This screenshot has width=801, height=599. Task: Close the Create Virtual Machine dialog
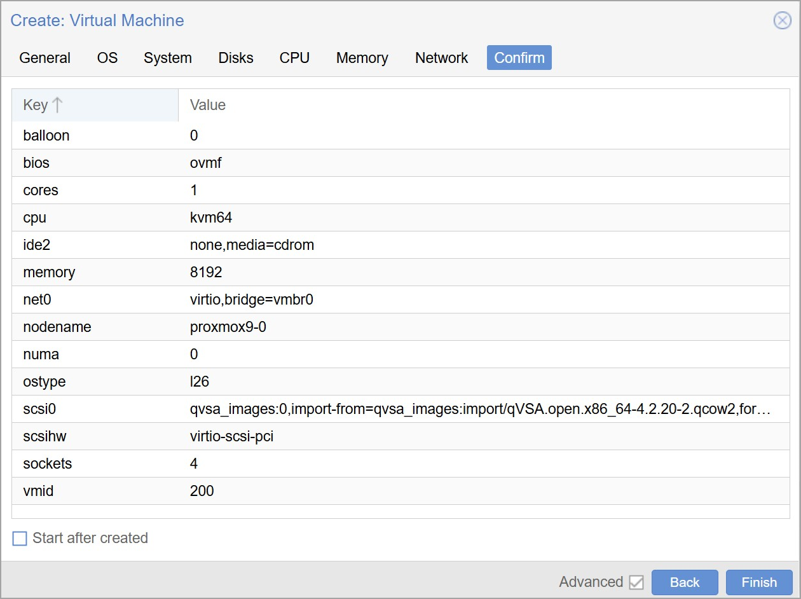pyautogui.click(x=782, y=21)
